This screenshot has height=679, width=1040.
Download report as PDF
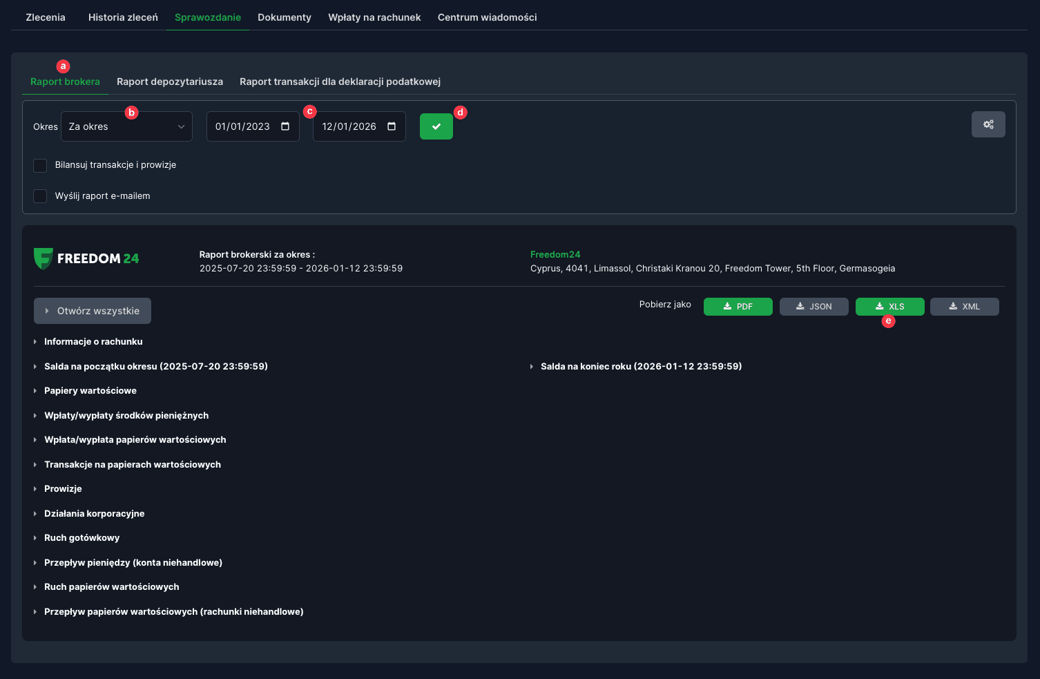[x=738, y=307]
